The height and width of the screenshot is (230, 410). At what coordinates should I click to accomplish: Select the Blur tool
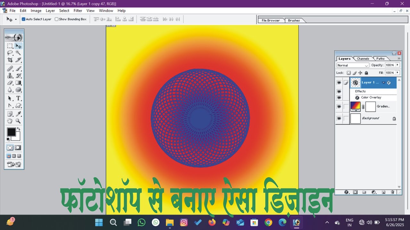click(10, 90)
